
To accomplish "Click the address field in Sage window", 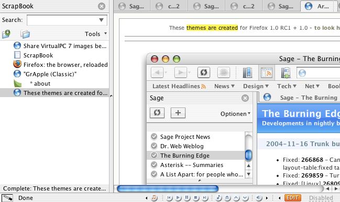I will (319, 73).
